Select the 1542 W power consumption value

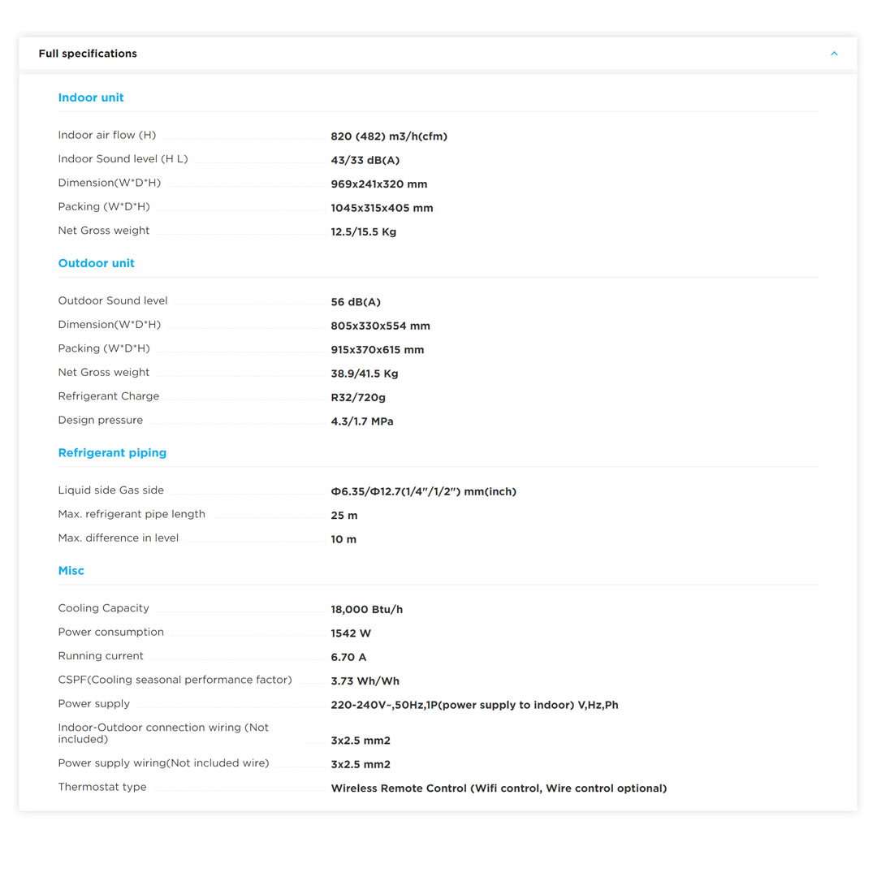pyautogui.click(x=350, y=633)
